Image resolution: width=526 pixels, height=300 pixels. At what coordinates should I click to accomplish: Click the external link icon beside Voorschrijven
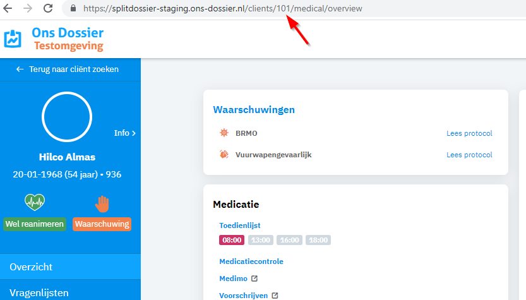275,296
